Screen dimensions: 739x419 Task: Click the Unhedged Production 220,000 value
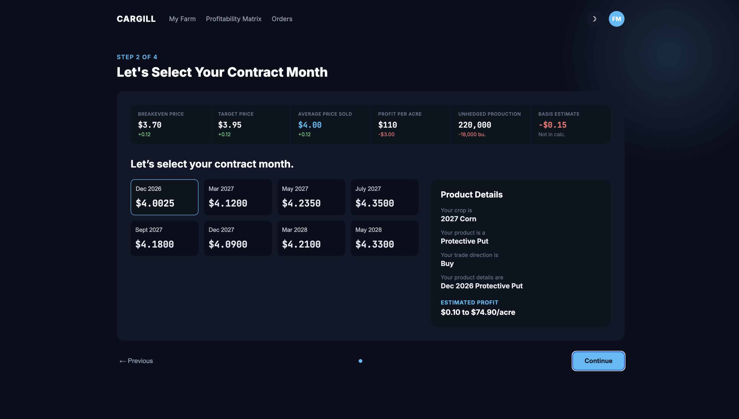click(475, 125)
